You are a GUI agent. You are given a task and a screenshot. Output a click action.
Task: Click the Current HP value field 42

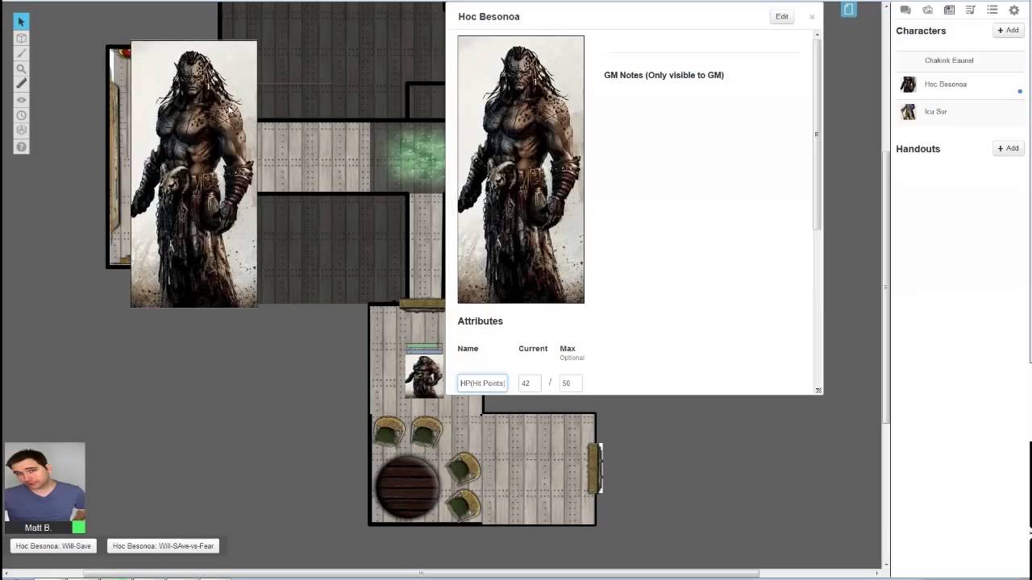pyautogui.click(x=529, y=383)
